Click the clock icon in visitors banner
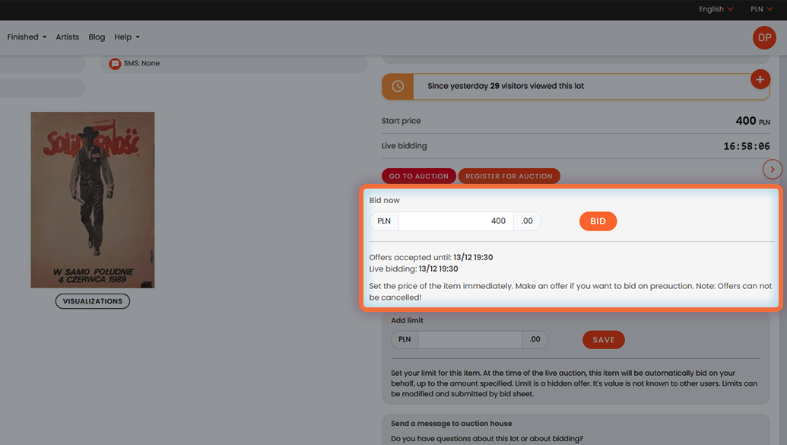The width and height of the screenshot is (787, 445). (398, 87)
